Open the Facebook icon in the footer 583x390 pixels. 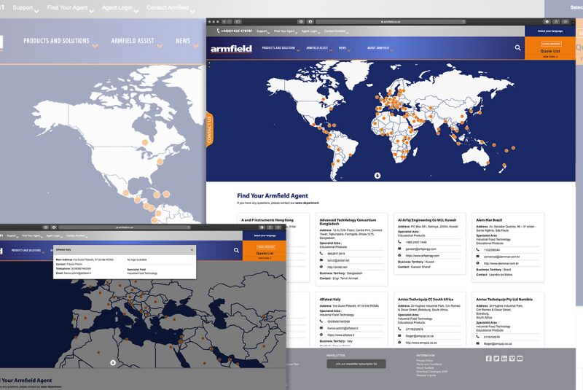[488, 358]
